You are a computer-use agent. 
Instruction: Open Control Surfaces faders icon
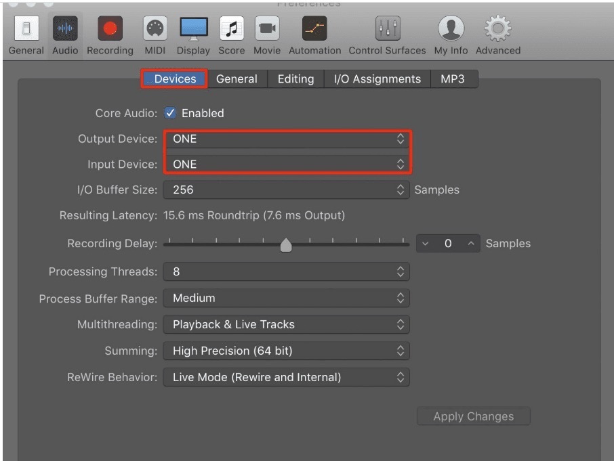[x=387, y=28]
